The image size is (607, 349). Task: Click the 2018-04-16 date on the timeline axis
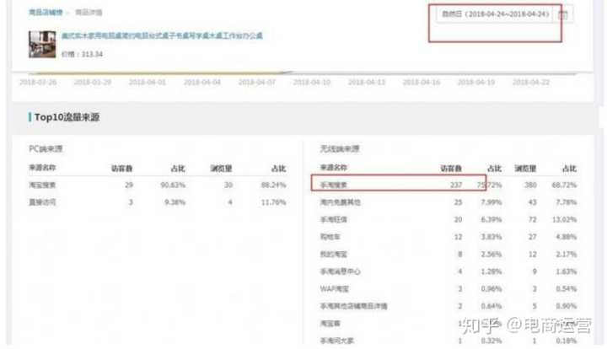[x=422, y=82]
